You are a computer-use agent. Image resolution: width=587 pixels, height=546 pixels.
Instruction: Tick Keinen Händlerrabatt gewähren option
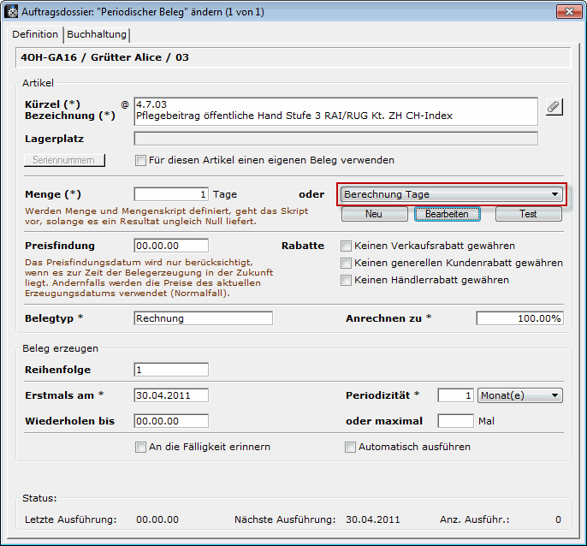pyautogui.click(x=347, y=280)
